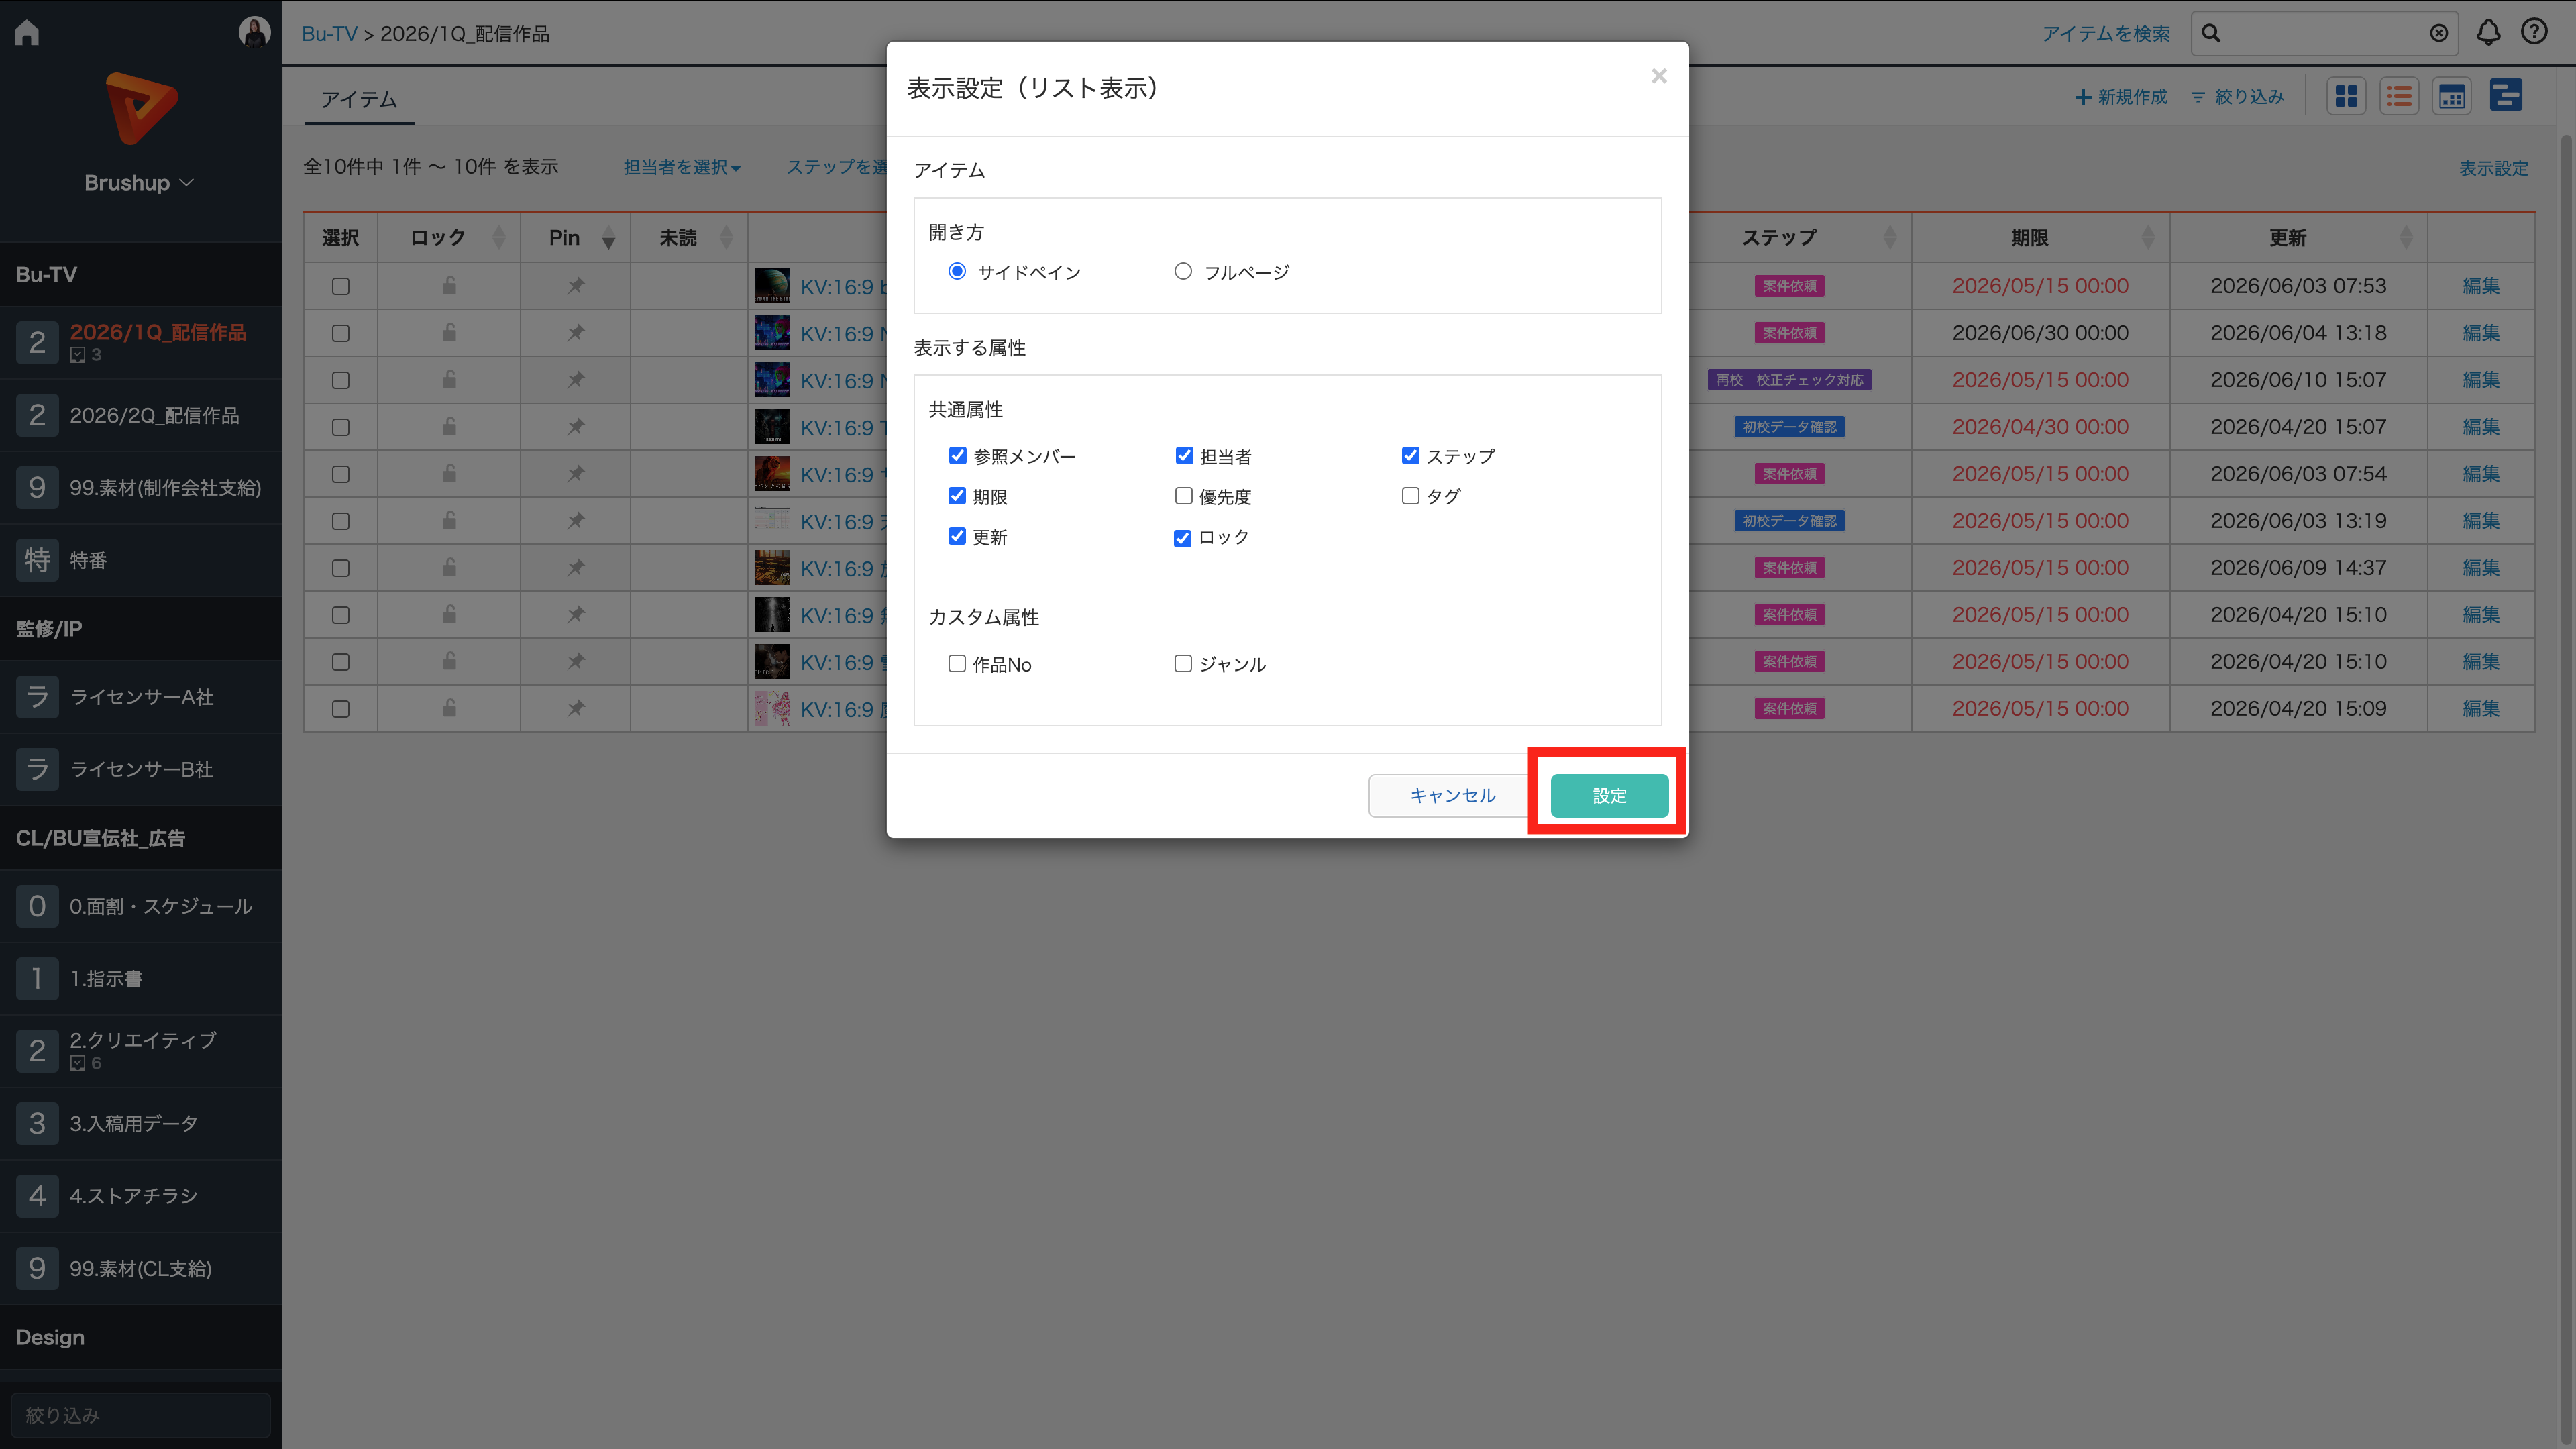The image size is (2576, 1449).
Task: Click the Brushup logo
Action: (x=141, y=107)
